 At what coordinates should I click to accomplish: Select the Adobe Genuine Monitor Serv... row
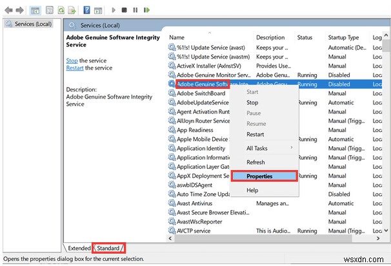point(275,75)
